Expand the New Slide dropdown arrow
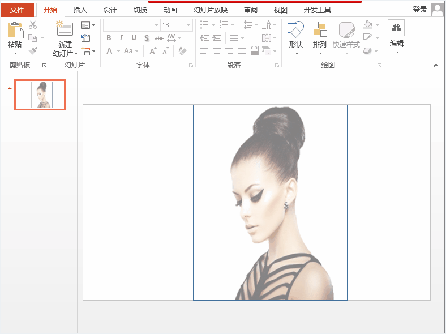 (x=76, y=53)
